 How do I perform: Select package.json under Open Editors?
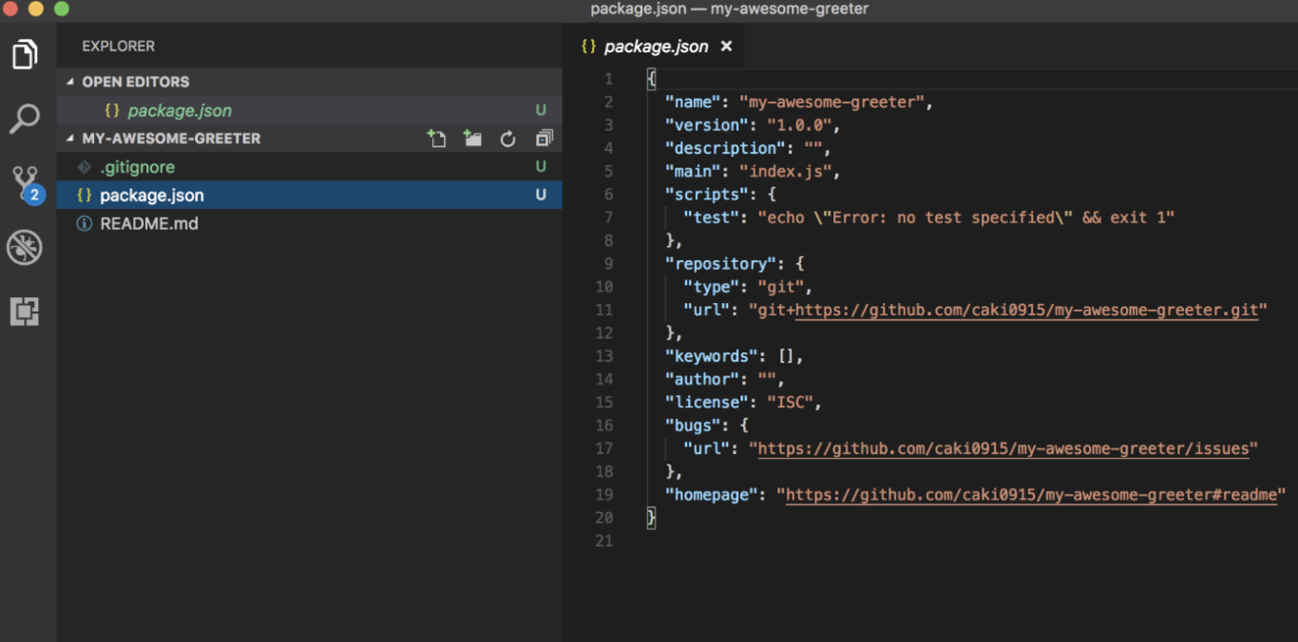(x=180, y=110)
